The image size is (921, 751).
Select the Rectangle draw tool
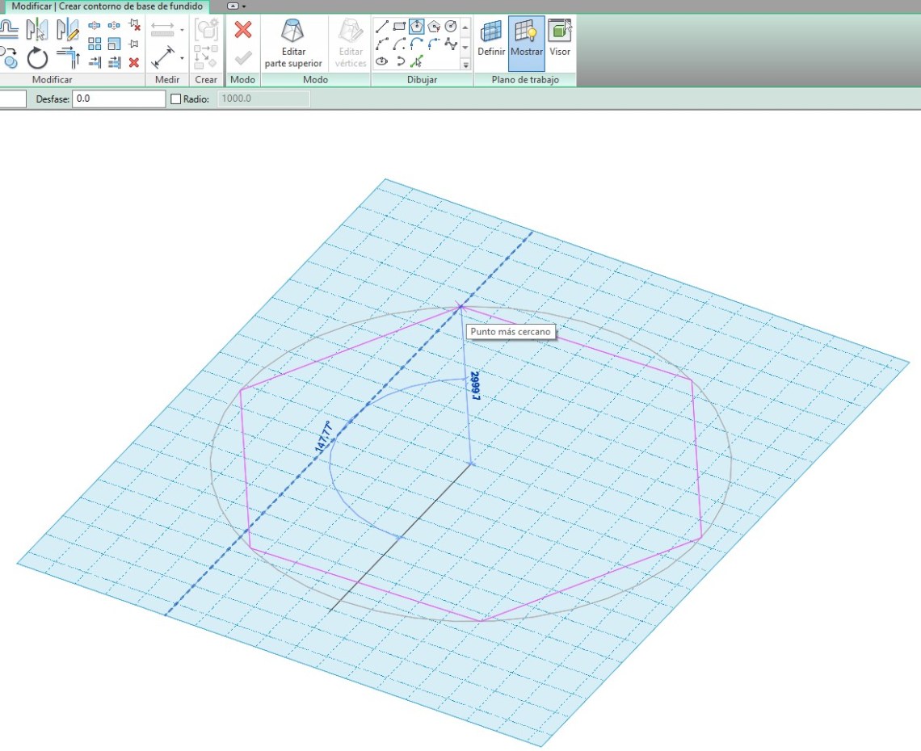click(399, 27)
